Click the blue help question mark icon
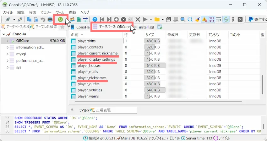 click(95, 19)
